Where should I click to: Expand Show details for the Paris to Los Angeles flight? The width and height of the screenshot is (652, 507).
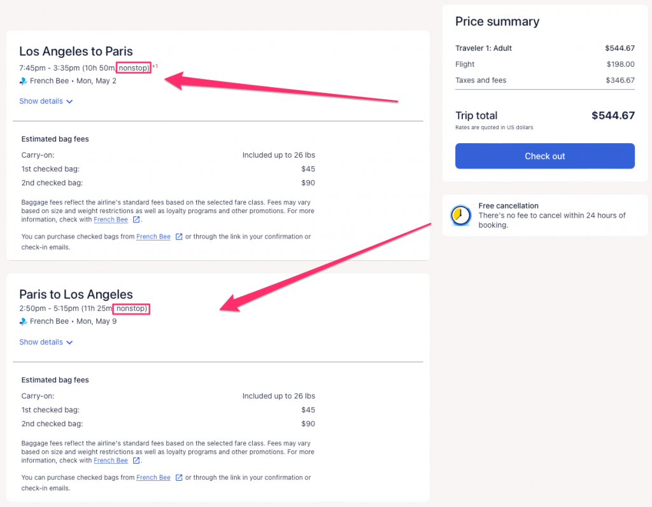point(41,342)
